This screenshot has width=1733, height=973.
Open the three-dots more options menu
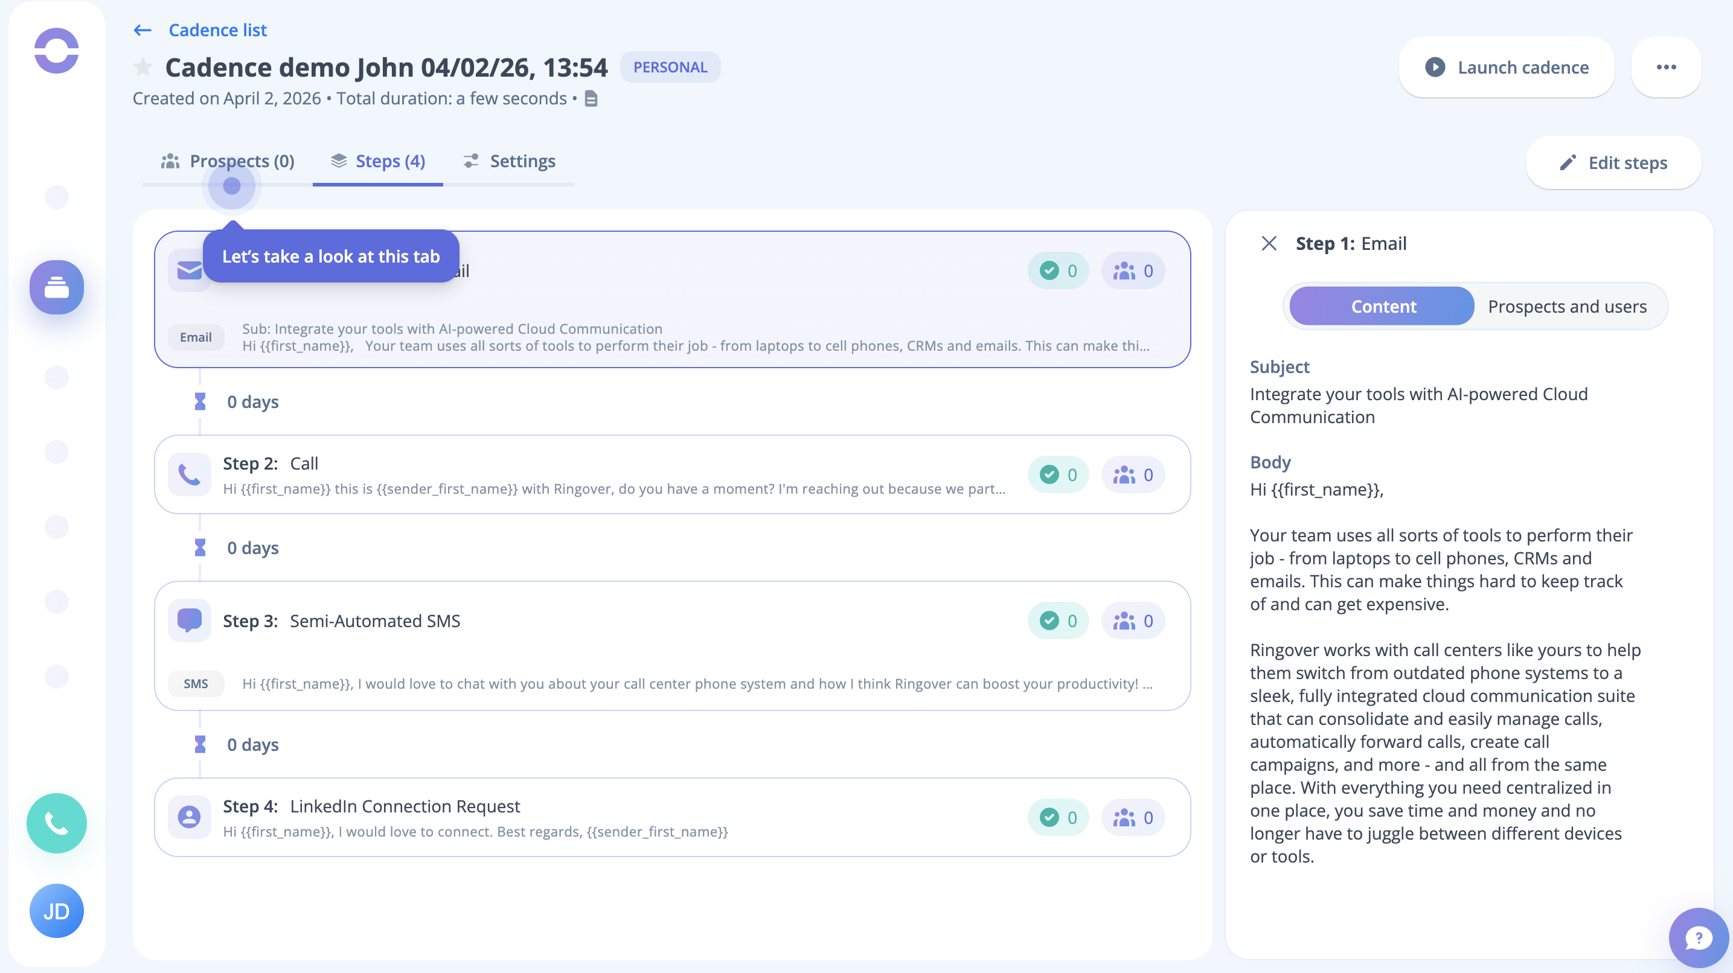click(1666, 67)
